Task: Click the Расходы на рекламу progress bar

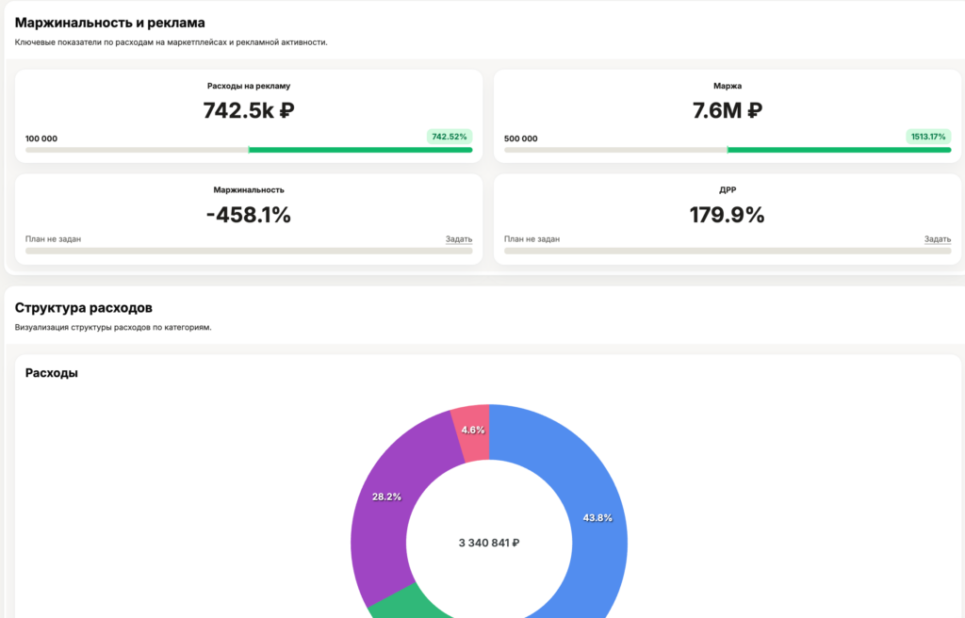Action: pyautogui.click(x=249, y=150)
